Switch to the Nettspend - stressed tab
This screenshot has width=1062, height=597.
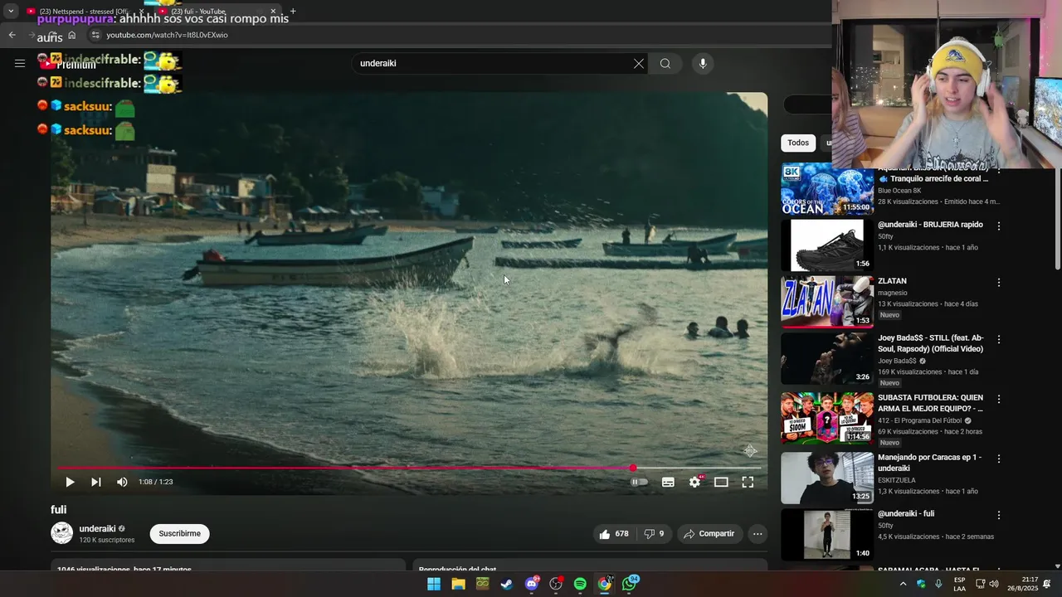(83, 11)
